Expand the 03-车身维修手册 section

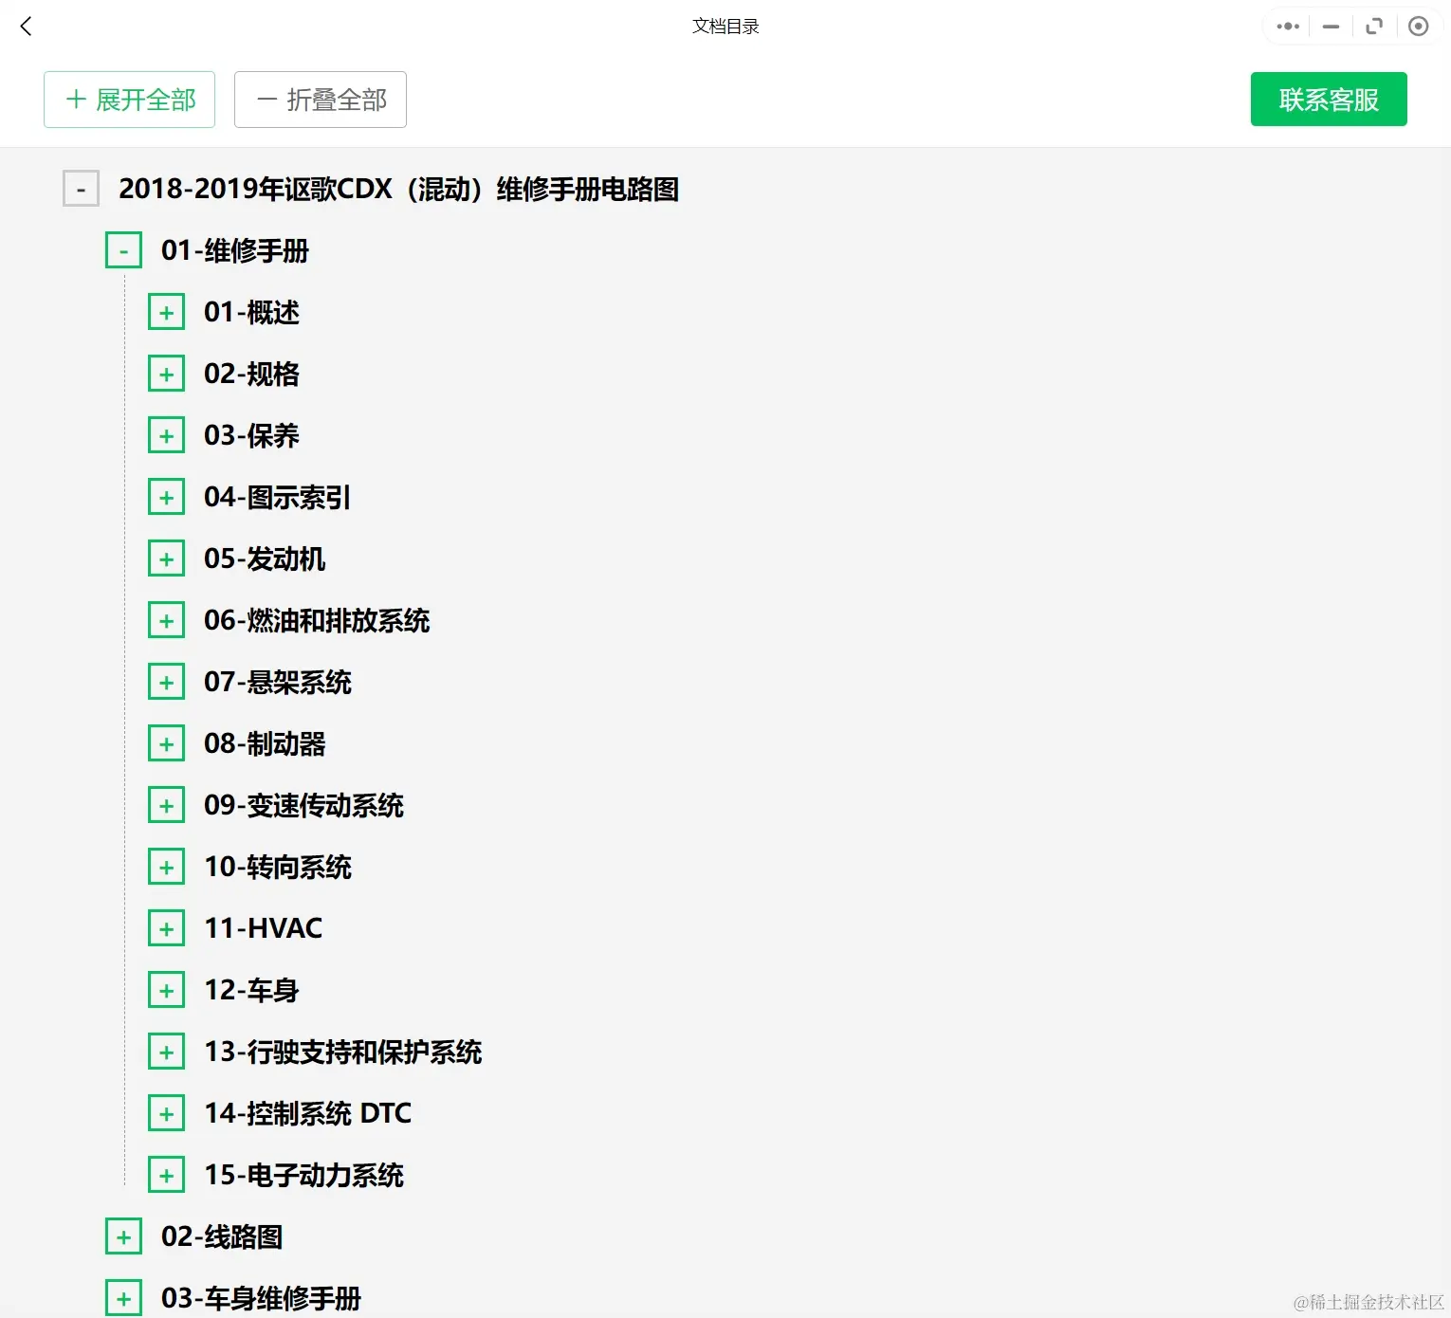coord(123,1297)
